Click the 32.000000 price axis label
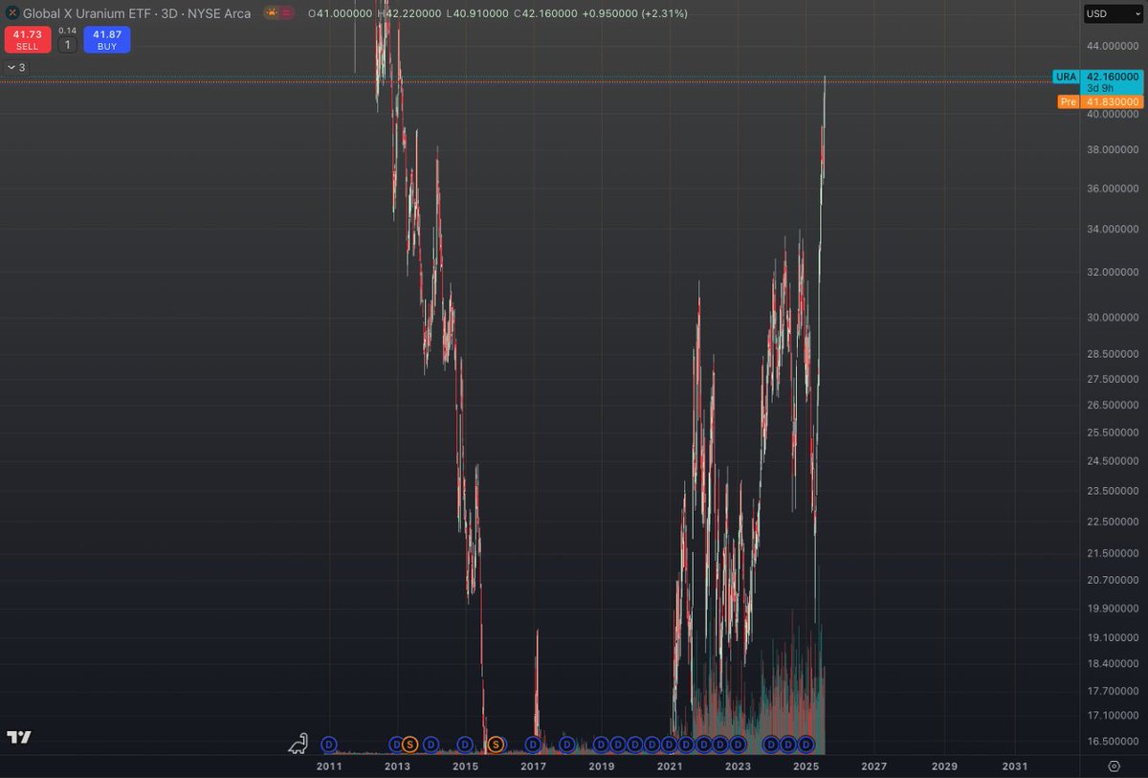Screen dimensions: 1148x778 [1112, 273]
